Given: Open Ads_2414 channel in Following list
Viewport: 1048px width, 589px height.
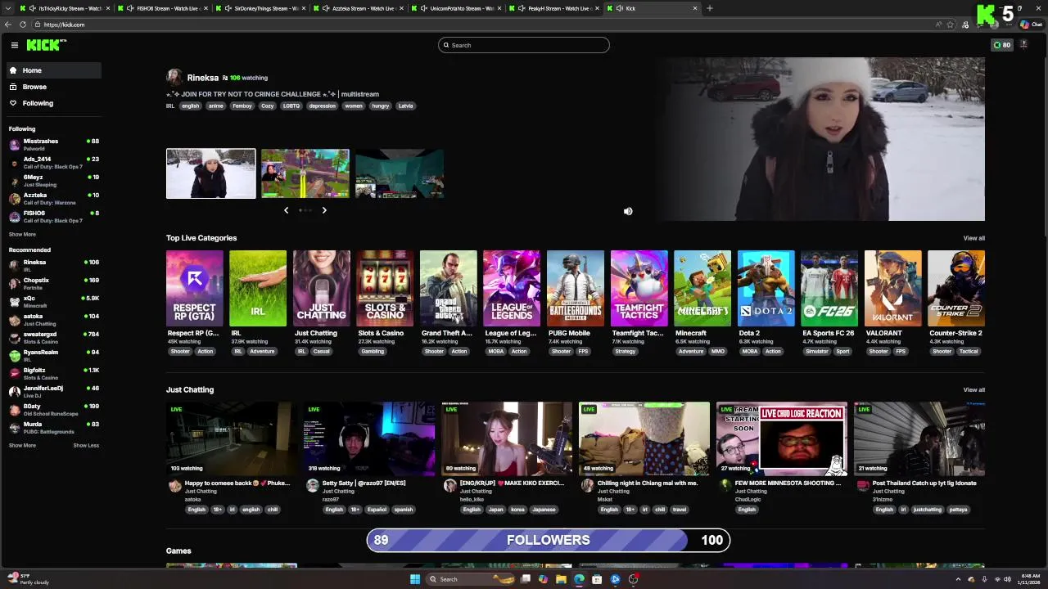Looking at the screenshot, I should tap(54, 163).
